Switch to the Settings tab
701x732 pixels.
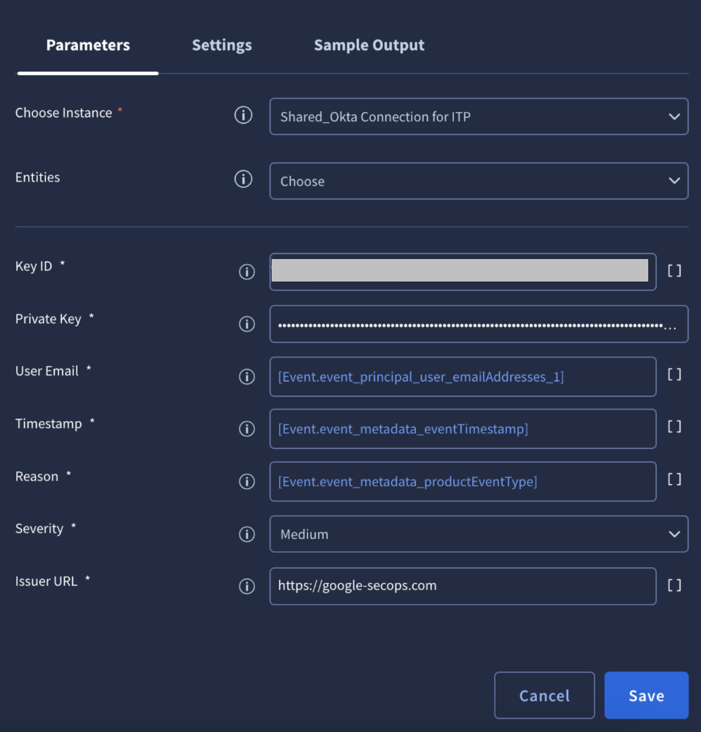(x=222, y=44)
